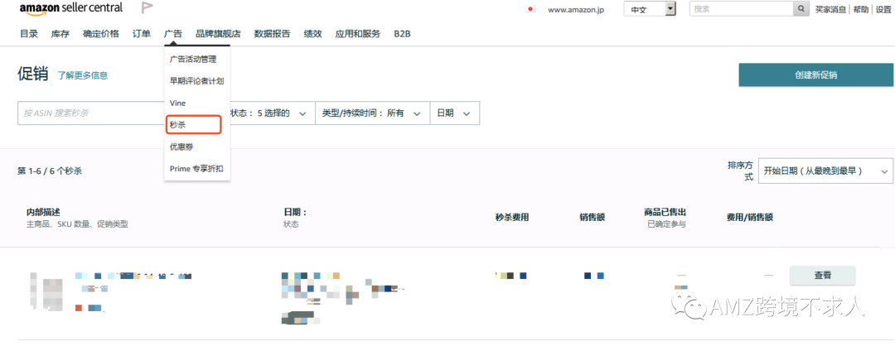
Task: Expand the 日期 filter dropdown
Action: click(x=454, y=113)
